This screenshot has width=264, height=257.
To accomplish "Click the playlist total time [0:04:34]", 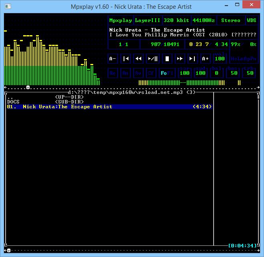I will [x=242, y=245].
